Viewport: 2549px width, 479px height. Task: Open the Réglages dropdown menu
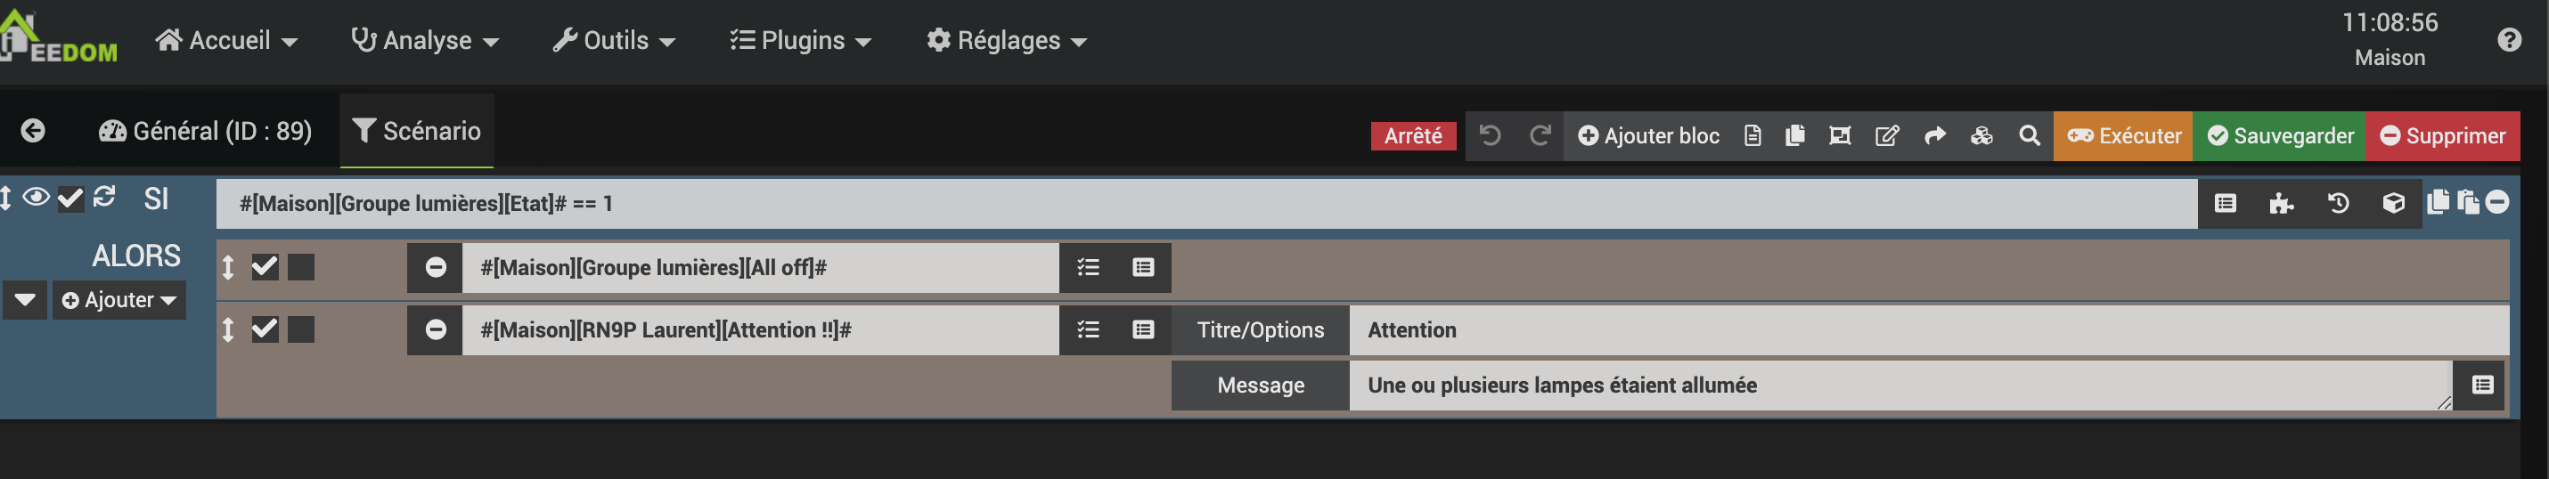1007,41
